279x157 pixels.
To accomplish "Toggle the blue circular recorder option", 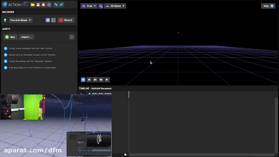I will point(48,20).
